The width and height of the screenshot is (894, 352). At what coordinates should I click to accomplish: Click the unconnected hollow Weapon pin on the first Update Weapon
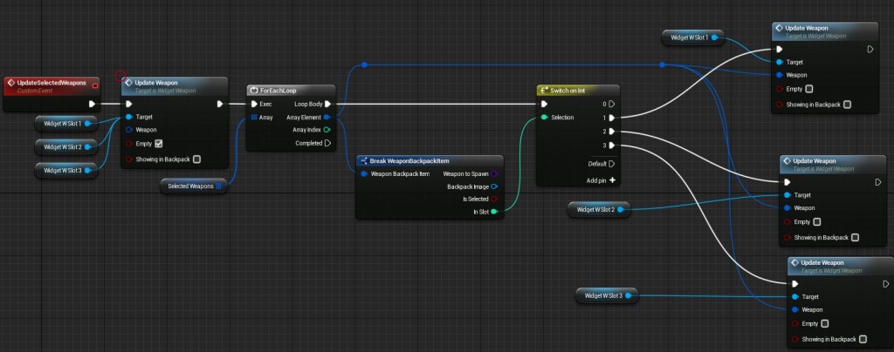pos(129,130)
